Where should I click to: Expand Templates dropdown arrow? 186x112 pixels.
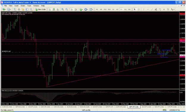pyautogui.click(x=93, y=9)
